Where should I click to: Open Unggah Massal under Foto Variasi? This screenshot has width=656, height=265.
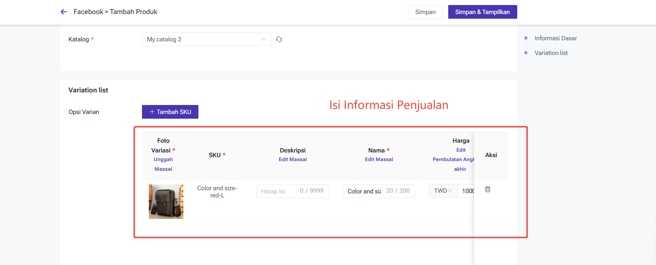pyautogui.click(x=163, y=164)
